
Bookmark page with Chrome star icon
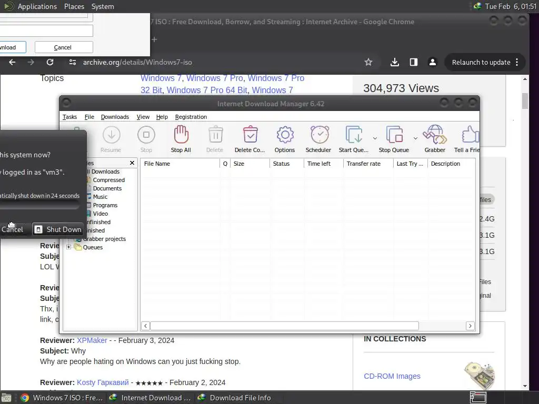pos(368,62)
